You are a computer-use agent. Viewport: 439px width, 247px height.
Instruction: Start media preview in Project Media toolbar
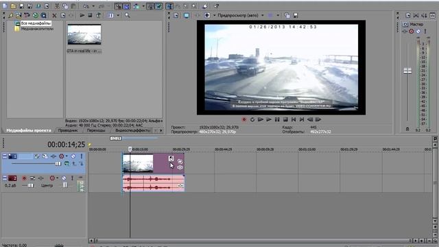coord(82,15)
